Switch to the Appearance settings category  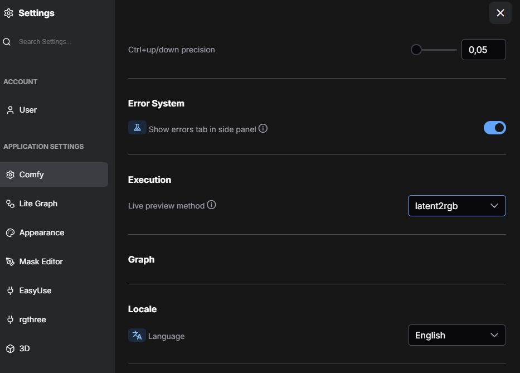pyautogui.click(x=54, y=232)
